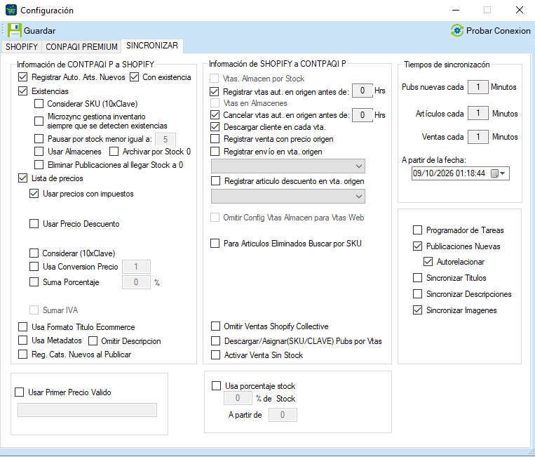This screenshot has width=535, height=457.
Task: Check Registrar articulo descuento en vta. origen
Action: [216, 180]
